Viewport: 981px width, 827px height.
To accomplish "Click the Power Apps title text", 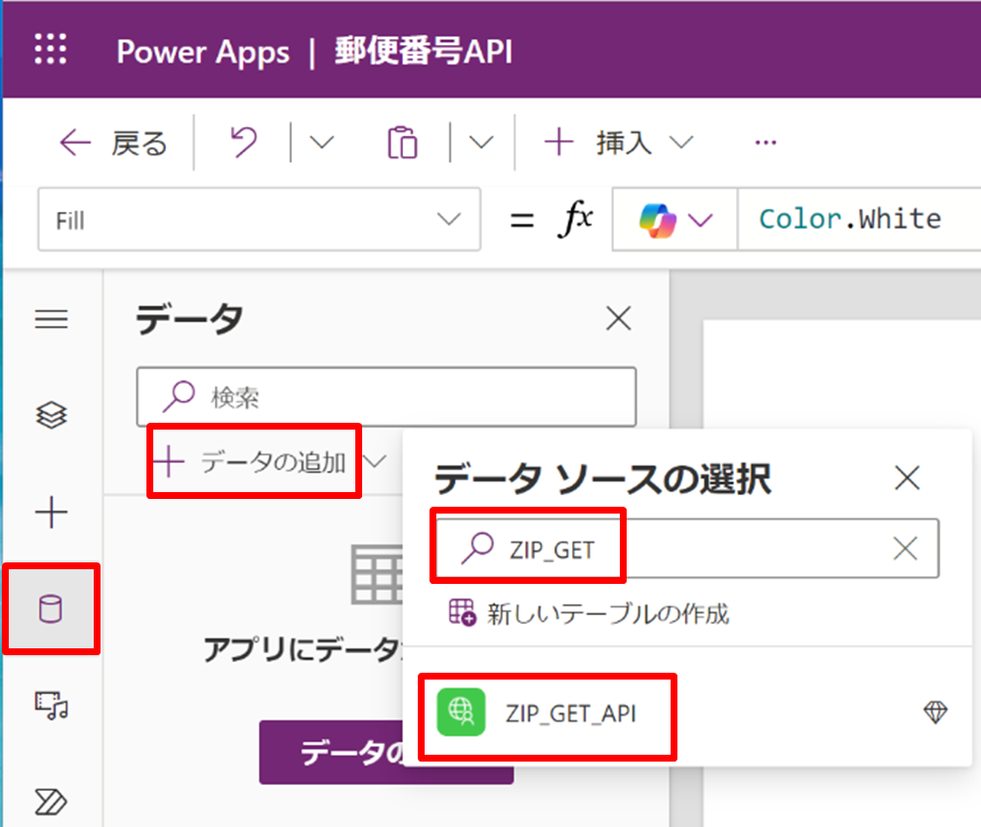I will coord(203,52).
